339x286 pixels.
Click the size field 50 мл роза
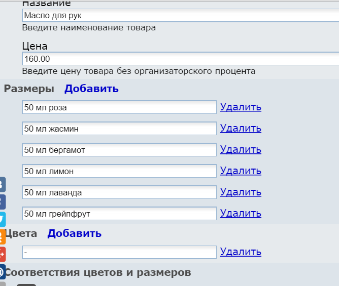(x=119, y=107)
